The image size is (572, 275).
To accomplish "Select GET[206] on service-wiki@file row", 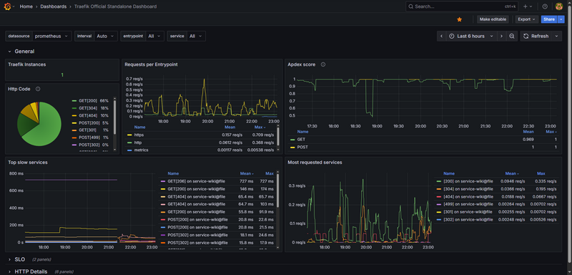I will (x=217, y=181).
